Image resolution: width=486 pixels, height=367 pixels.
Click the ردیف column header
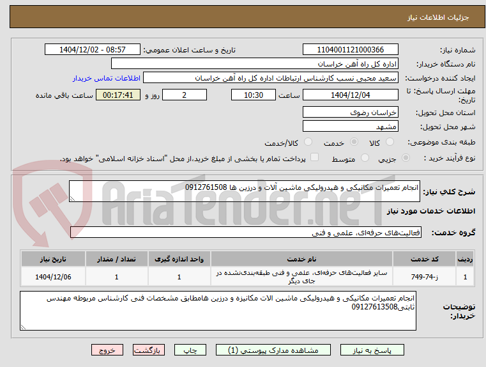(465, 259)
